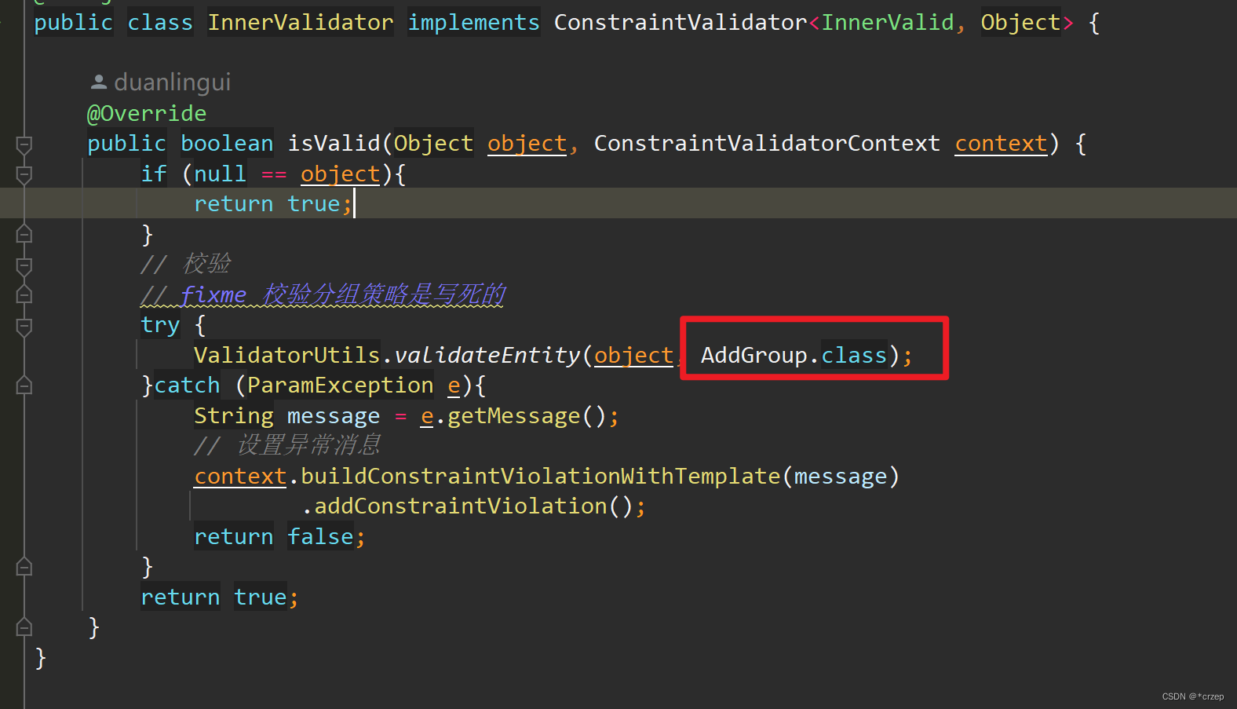Click buildConstraintViolationWithTemplate call
The width and height of the screenshot is (1237, 709).
[x=541, y=477]
